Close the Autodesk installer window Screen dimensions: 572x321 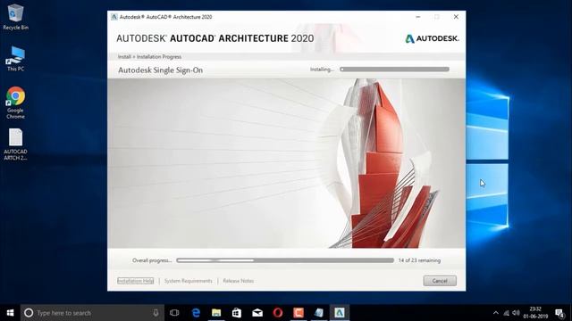pyautogui.click(x=456, y=17)
